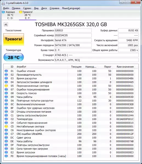The width and height of the screenshot is (142, 164).
Task: Click the Число включений field 1003 раз
Action: [x=128, y=45]
